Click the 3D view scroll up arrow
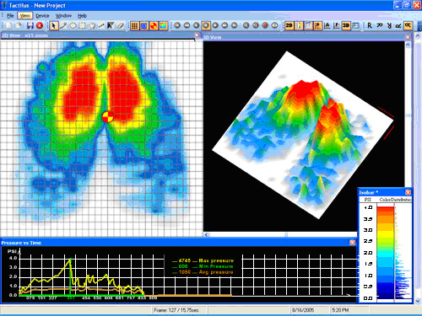The width and height of the screenshot is (422, 316). click(x=408, y=45)
